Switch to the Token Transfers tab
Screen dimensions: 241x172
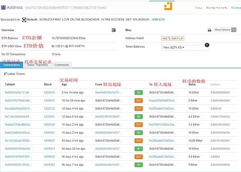point(37,65)
